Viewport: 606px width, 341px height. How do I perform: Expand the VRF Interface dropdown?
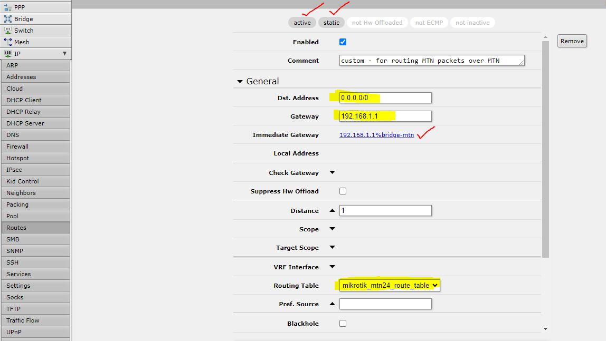tap(333, 267)
